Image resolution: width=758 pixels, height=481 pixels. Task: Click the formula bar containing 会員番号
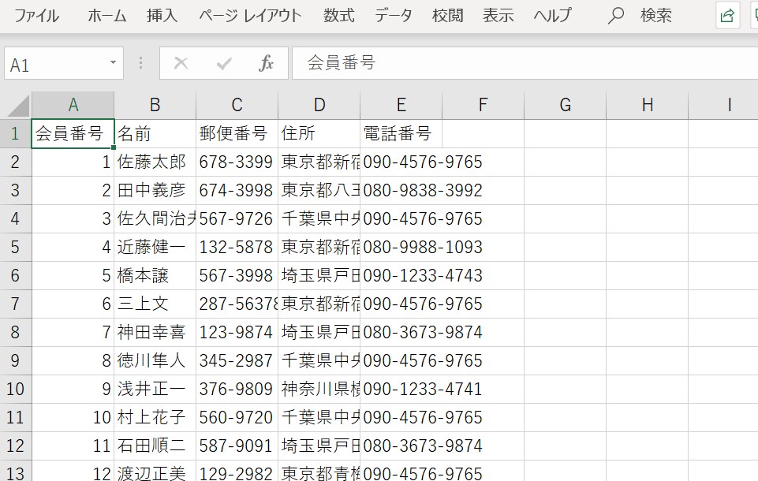[525, 63]
